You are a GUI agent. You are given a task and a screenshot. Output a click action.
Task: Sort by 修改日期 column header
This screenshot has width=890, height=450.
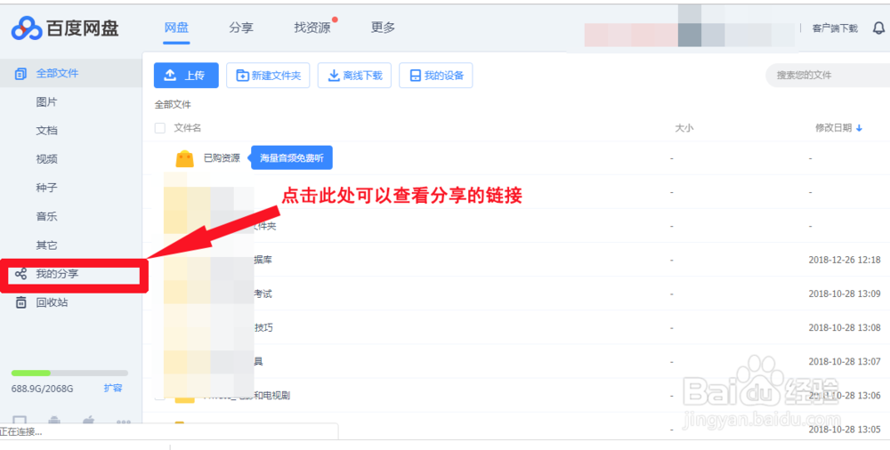833,128
